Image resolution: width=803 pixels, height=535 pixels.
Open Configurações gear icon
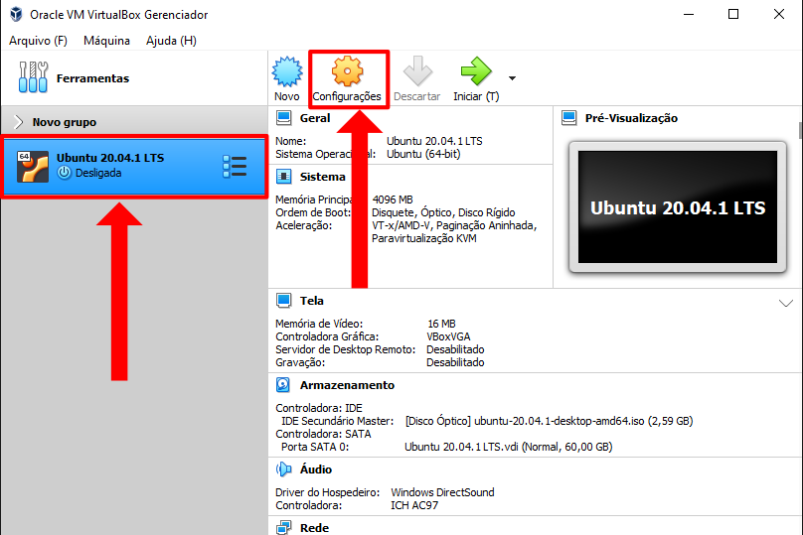pos(347,71)
